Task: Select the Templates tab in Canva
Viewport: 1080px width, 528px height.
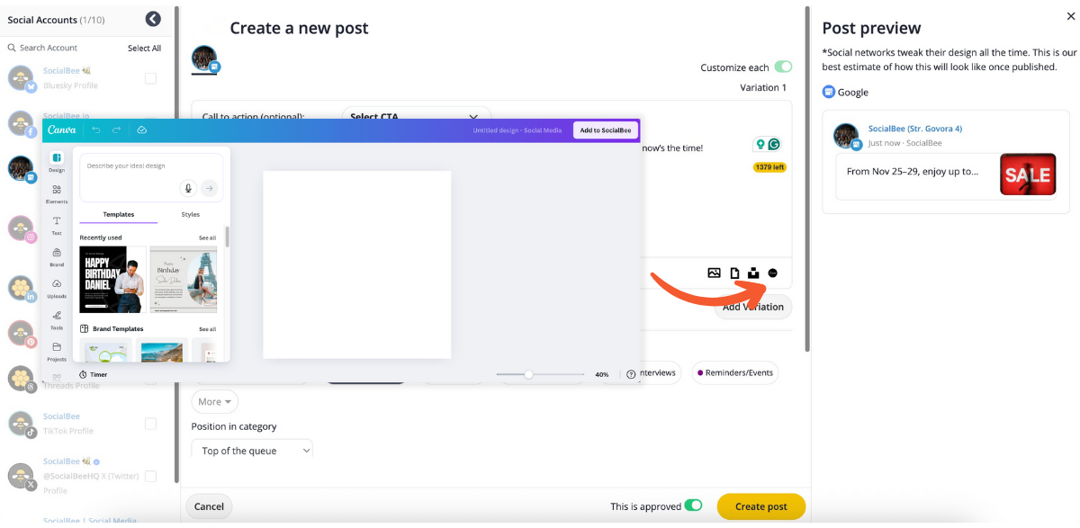Action: pos(118,215)
